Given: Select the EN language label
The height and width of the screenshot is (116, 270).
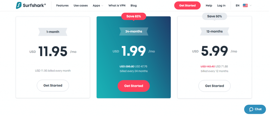Looking at the screenshot, I should 238,6.
